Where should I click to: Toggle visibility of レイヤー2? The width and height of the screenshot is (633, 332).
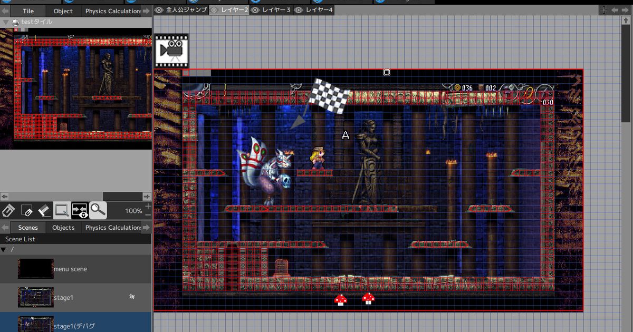[214, 10]
